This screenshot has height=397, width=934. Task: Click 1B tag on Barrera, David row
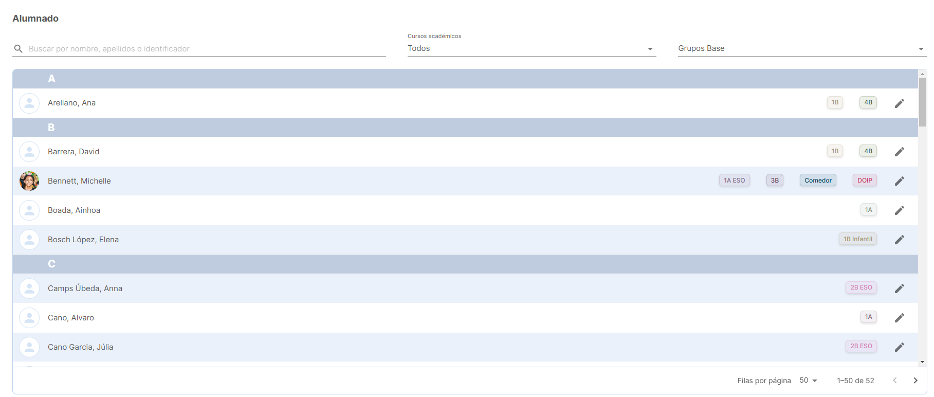click(x=835, y=151)
